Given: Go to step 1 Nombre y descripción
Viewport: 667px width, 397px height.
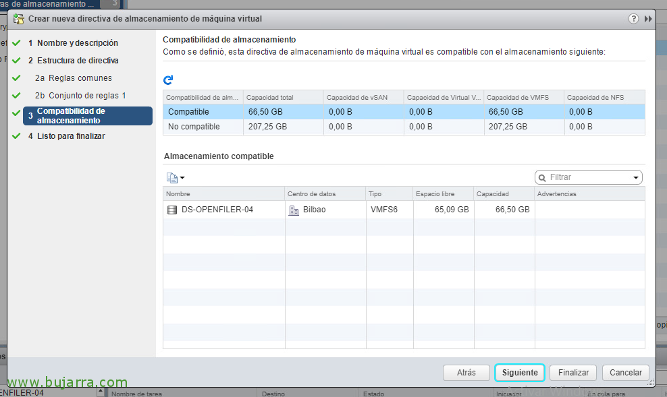Looking at the screenshot, I should 77,43.
